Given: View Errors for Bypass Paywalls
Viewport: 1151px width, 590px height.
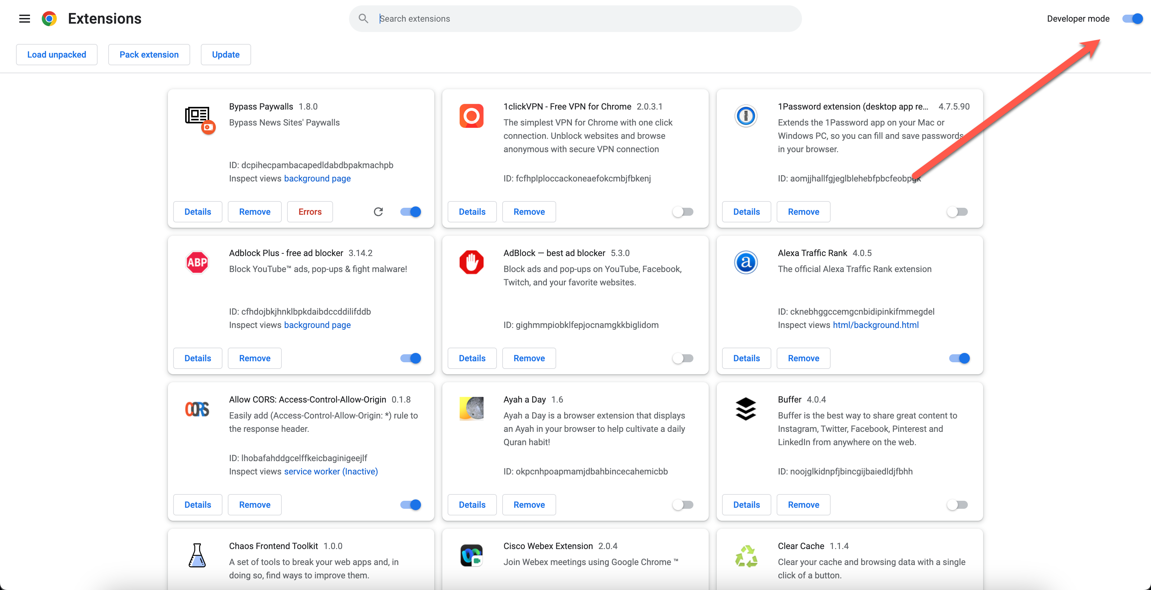Looking at the screenshot, I should (310, 212).
